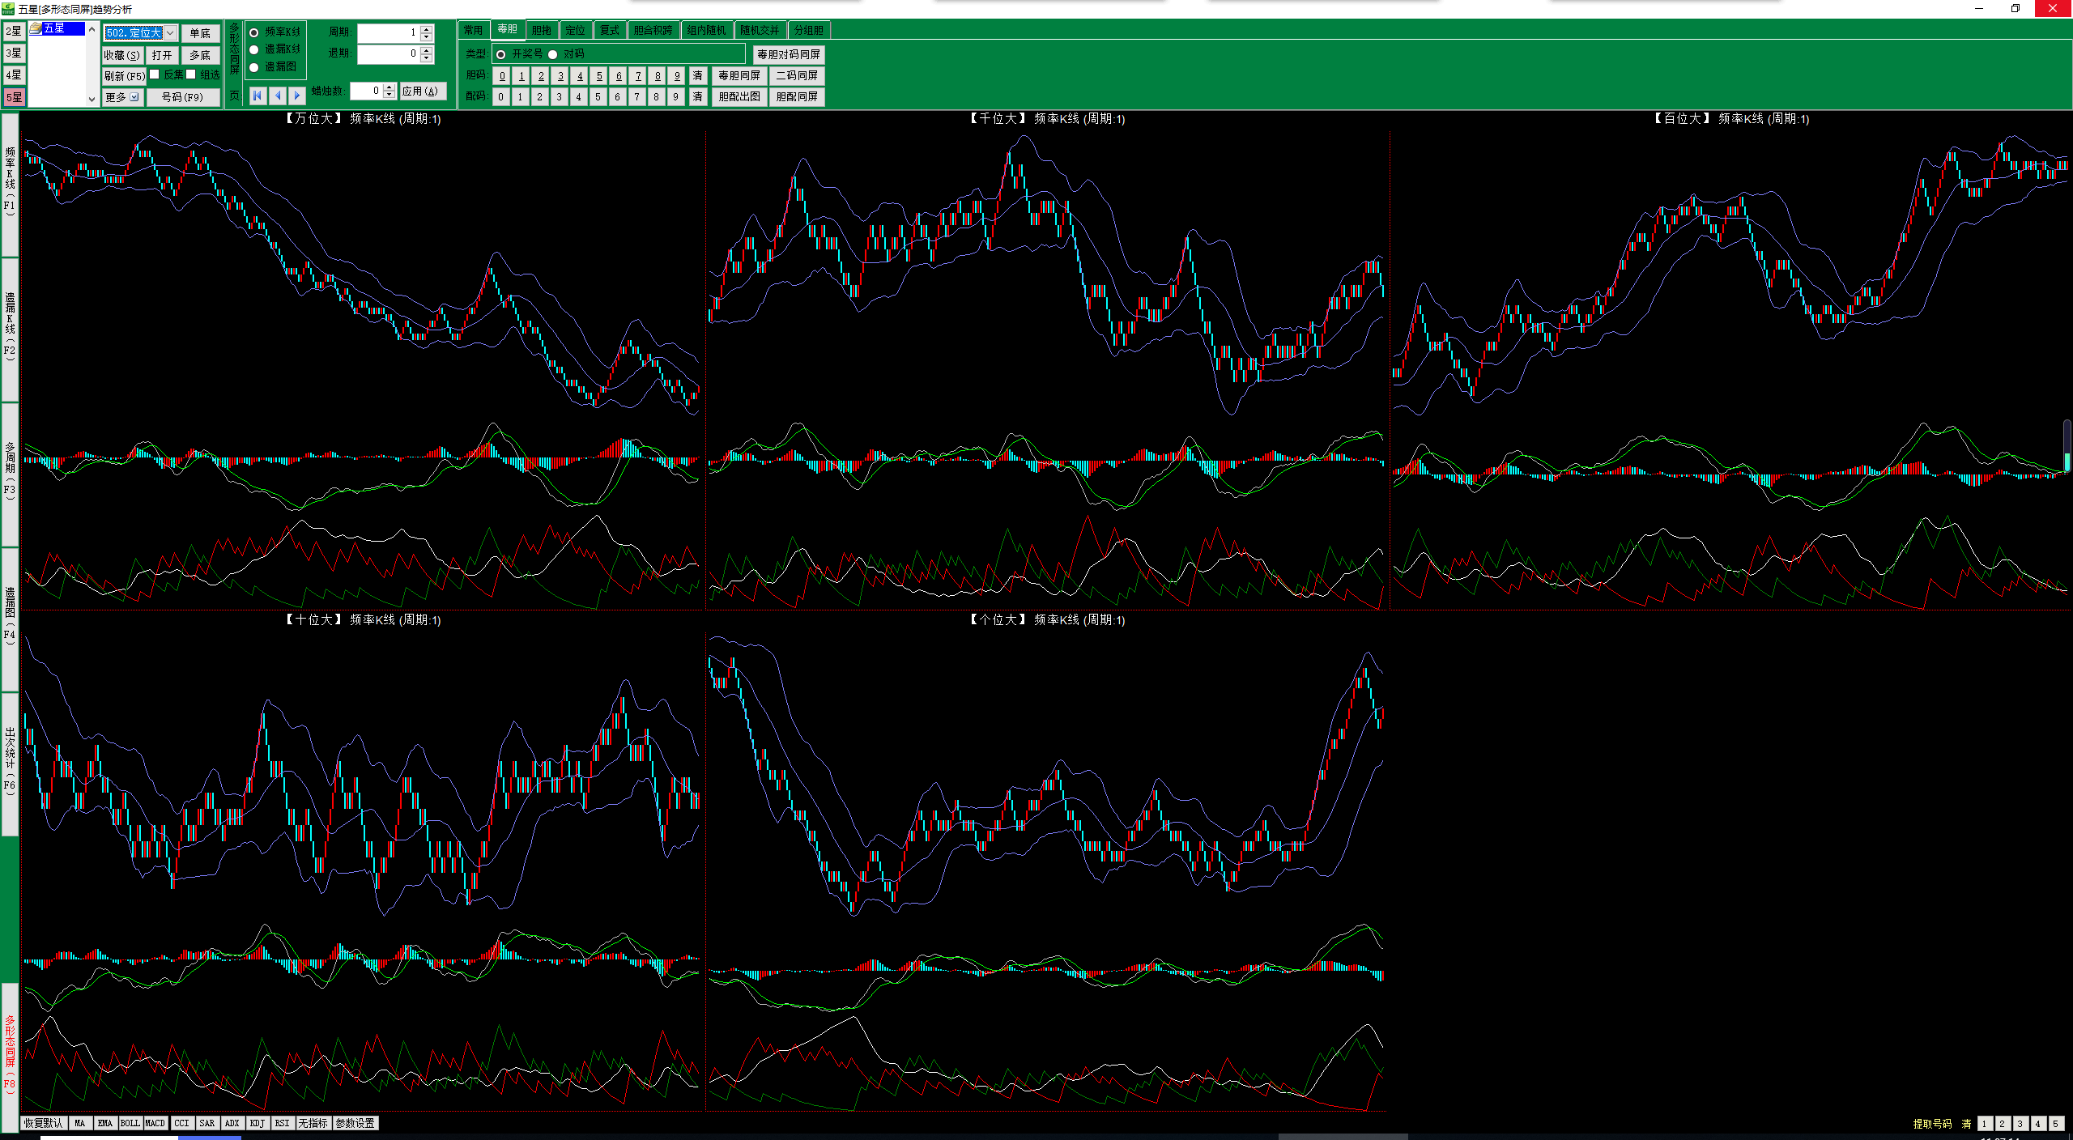Click the 更多 expand arrow icon
The width and height of the screenshot is (2073, 1140).
134,97
